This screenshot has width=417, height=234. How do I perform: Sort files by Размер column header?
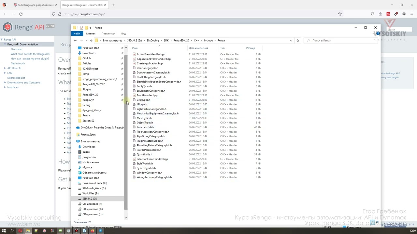[x=251, y=48]
